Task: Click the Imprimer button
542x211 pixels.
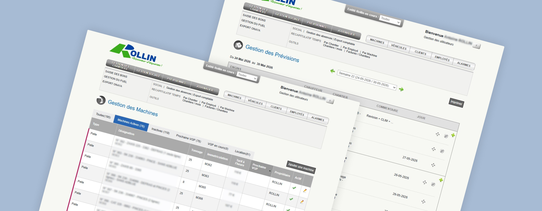Action: click(x=456, y=103)
